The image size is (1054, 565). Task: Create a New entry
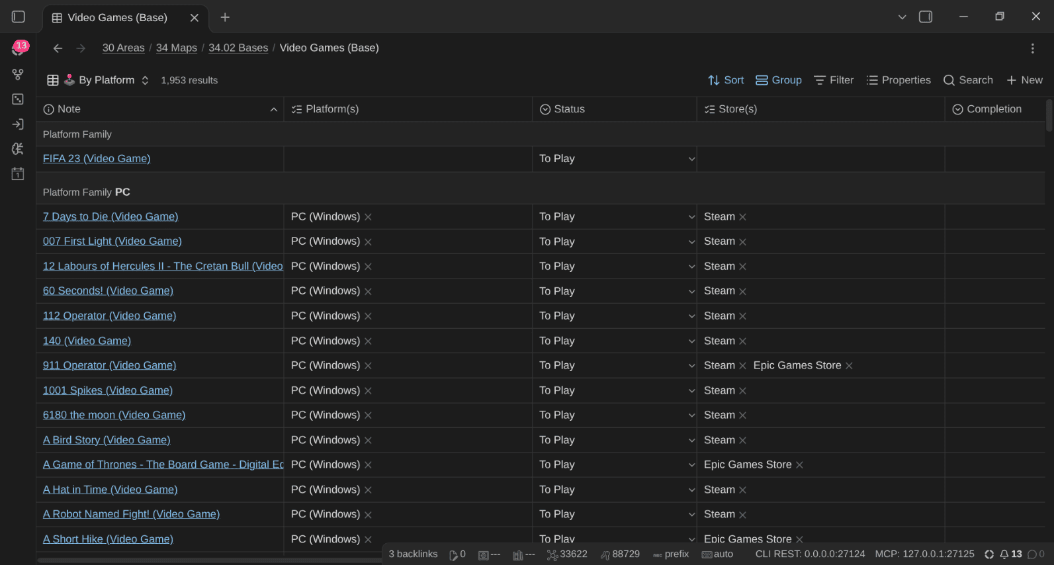(x=1024, y=80)
